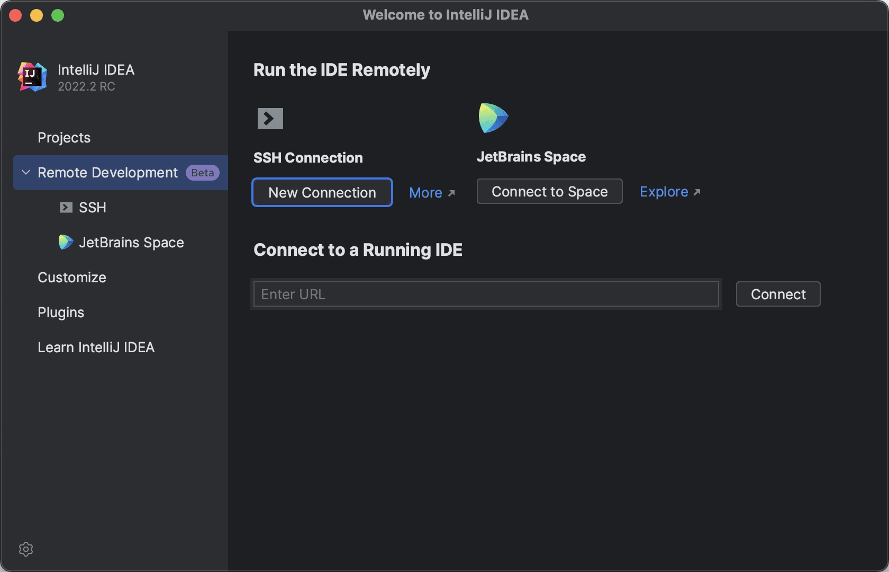Click the SSH Connection label
This screenshot has width=889, height=572.
[x=308, y=157]
